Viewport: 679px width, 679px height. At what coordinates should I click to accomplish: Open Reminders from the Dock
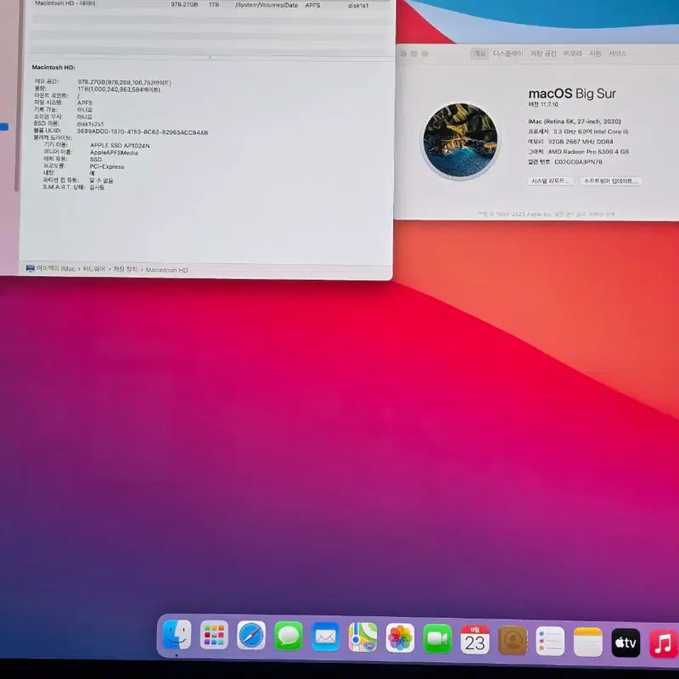550,641
